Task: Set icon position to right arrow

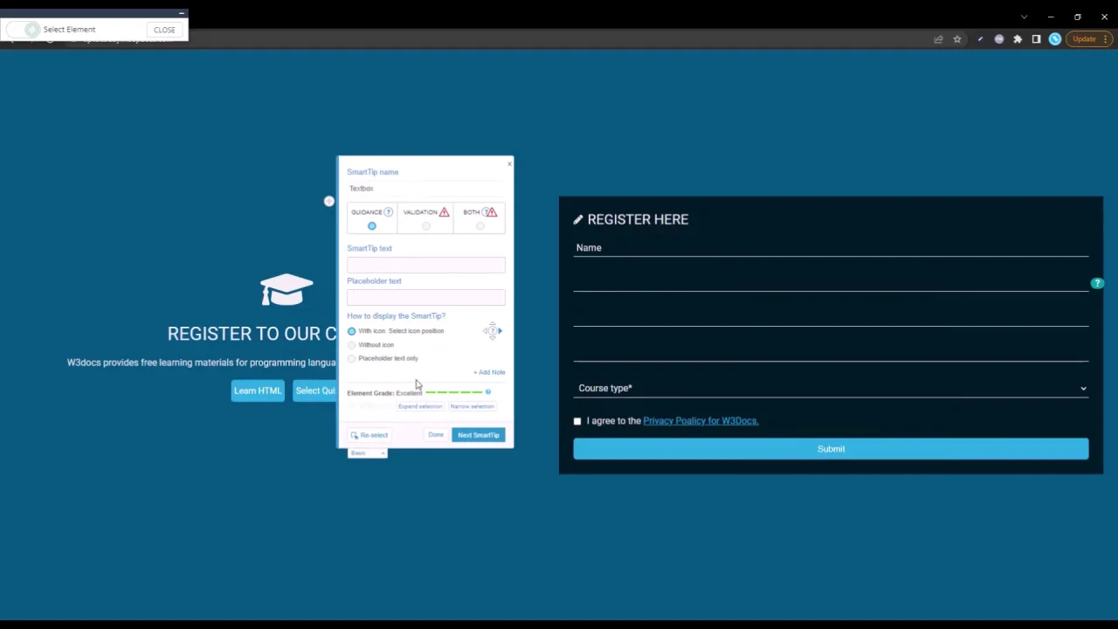Action: (500, 331)
